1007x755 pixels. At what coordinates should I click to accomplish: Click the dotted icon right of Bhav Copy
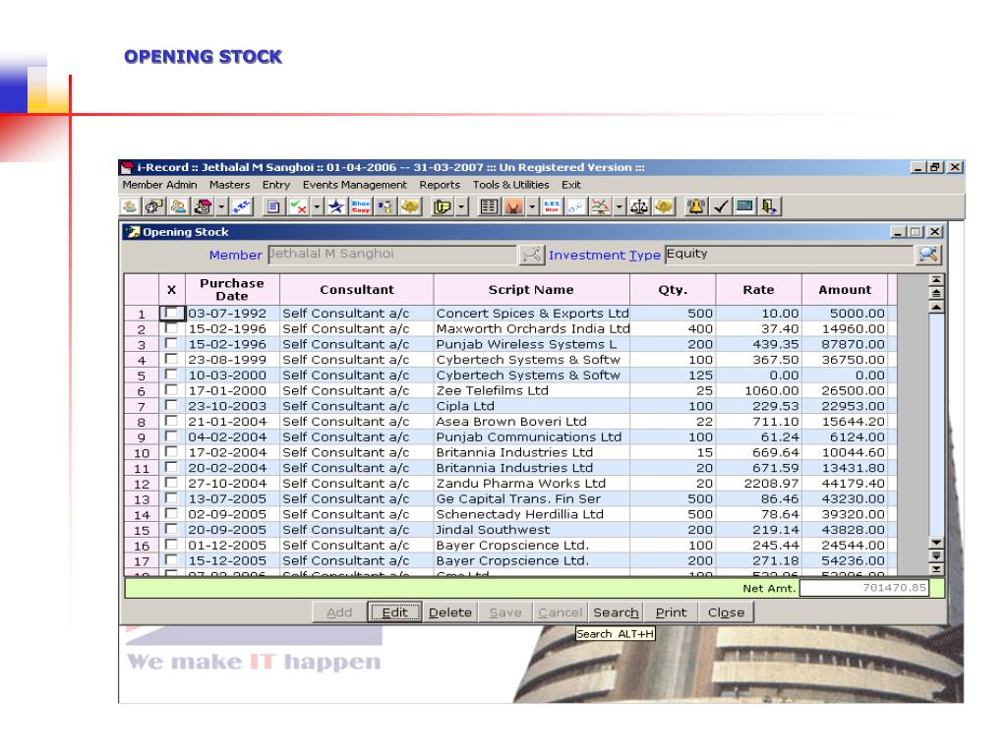385,206
